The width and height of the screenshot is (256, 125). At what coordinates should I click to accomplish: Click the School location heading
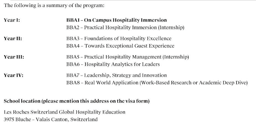pos(77,101)
